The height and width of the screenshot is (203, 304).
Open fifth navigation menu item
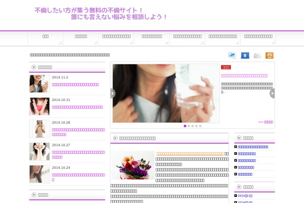tap(187, 39)
